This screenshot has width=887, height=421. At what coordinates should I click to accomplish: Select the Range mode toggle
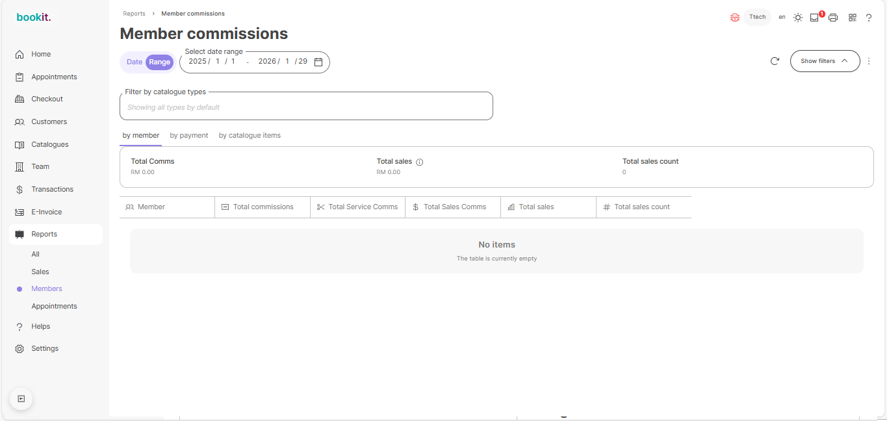coord(159,62)
